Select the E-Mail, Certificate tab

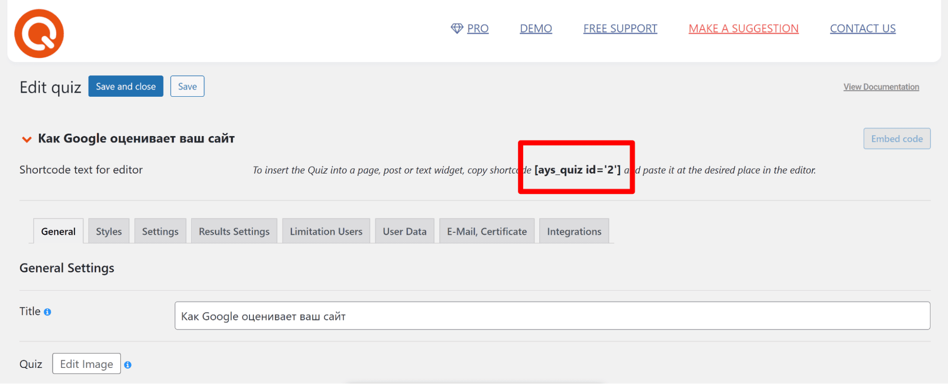(x=487, y=231)
